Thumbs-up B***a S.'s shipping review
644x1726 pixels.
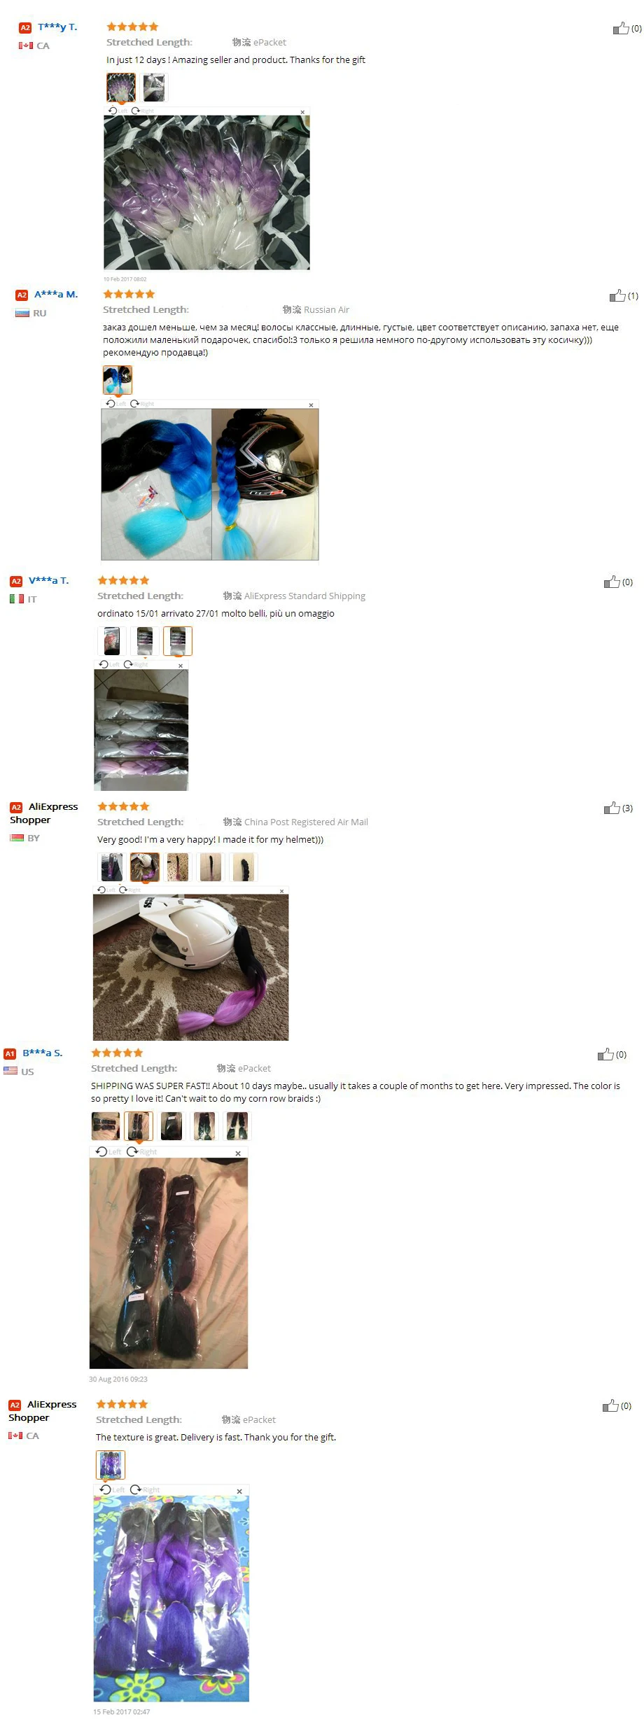605,1055
